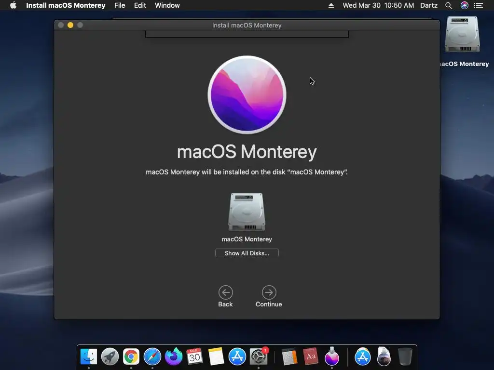Viewport: 494px width, 370px height.
Task: Open the File menu
Action: coord(120,5)
